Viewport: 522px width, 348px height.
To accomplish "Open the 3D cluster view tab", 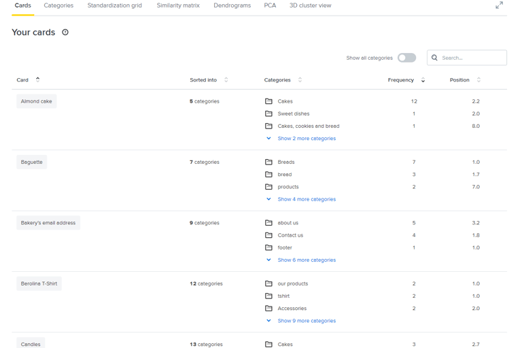I will point(310,5).
